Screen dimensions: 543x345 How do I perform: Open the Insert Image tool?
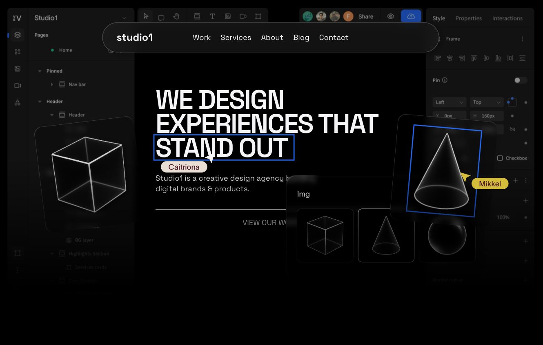pyautogui.click(x=227, y=16)
